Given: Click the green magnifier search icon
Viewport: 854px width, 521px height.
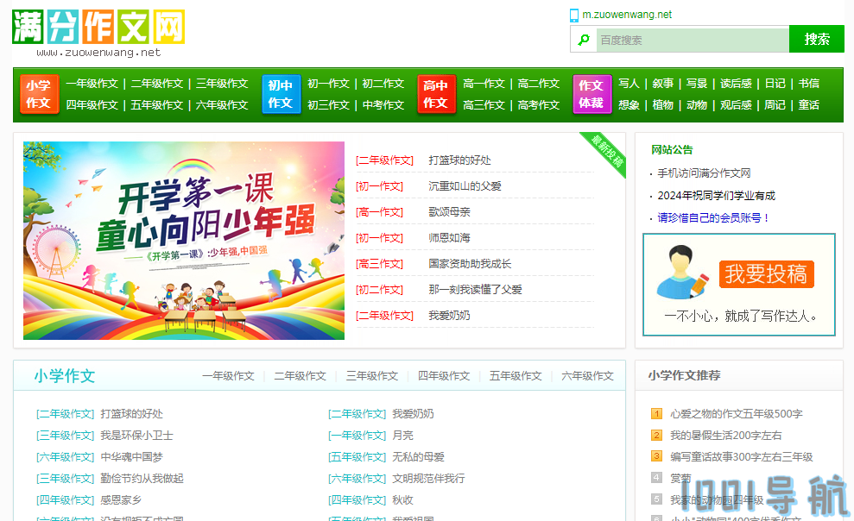Looking at the screenshot, I should (585, 40).
